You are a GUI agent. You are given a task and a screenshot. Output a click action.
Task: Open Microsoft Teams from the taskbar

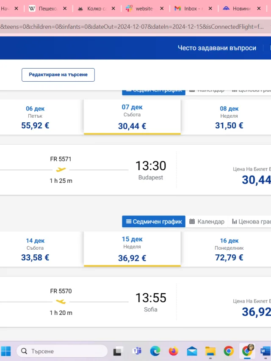(x=137, y=351)
